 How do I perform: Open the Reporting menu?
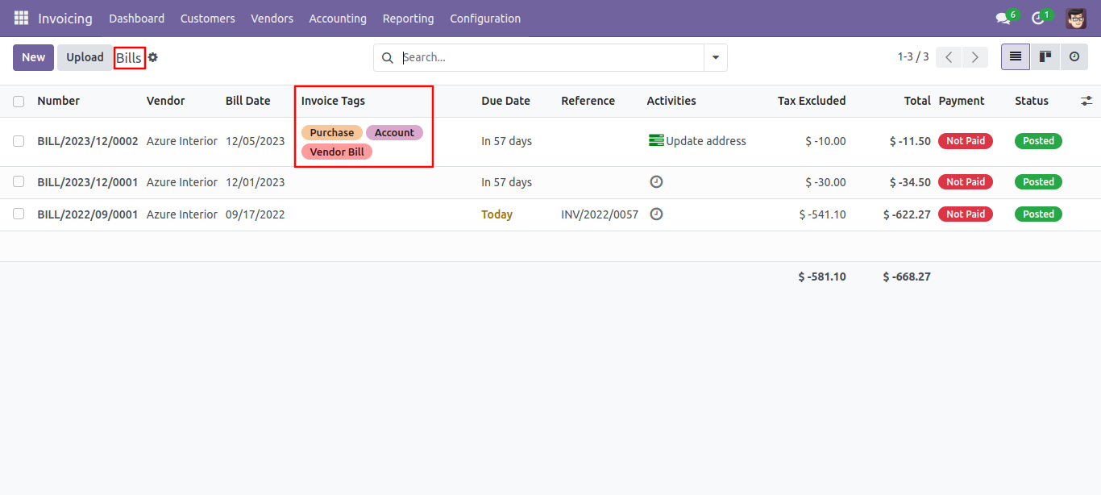(409, 19)
